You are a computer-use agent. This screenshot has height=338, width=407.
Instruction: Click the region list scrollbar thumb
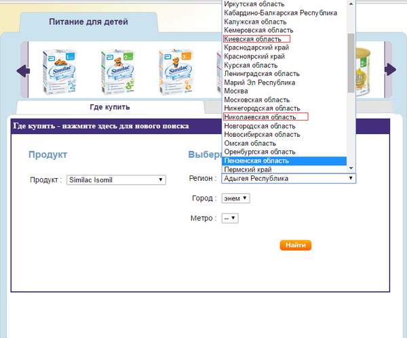click(x=351, y=63)
